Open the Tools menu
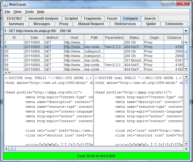The height and width of the screenshot is (162, 193). coord(29,12)
